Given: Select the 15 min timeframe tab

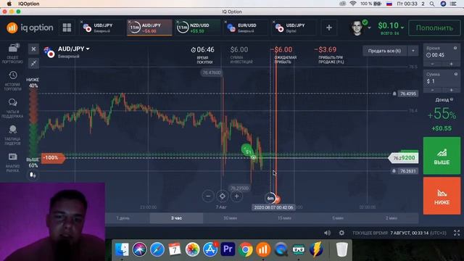Looking at the screenshot, I should [284, 218].
